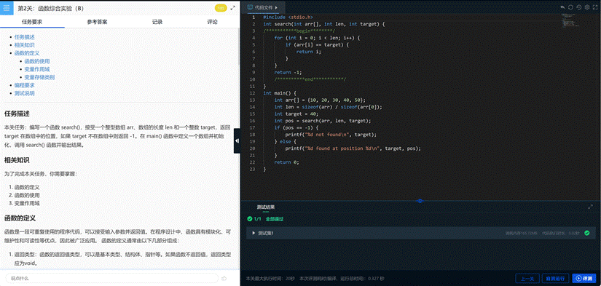Click the 代码文件 monitor icon
The width and height of the screenshot is (601, 286).
(x=251, y=7)
